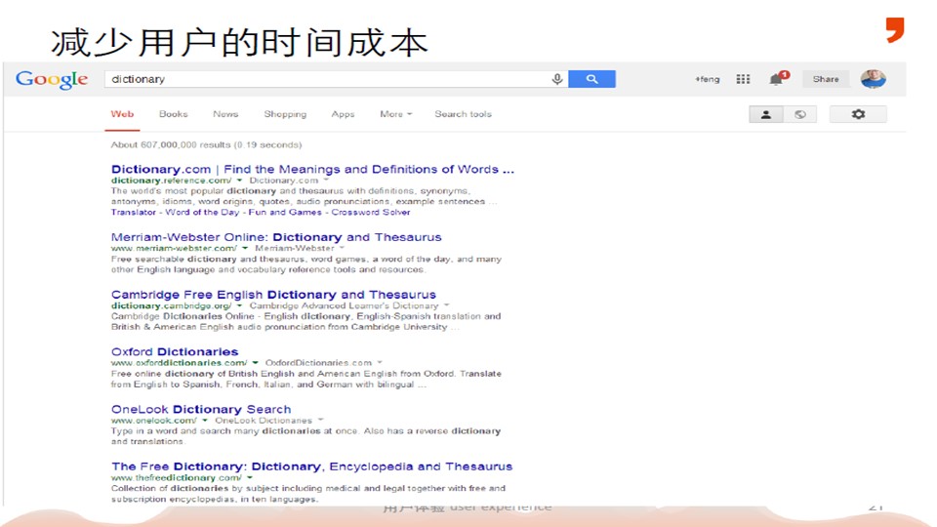Select the News tab
Viewport: 937px width, 527px height.
pos(225,114)
